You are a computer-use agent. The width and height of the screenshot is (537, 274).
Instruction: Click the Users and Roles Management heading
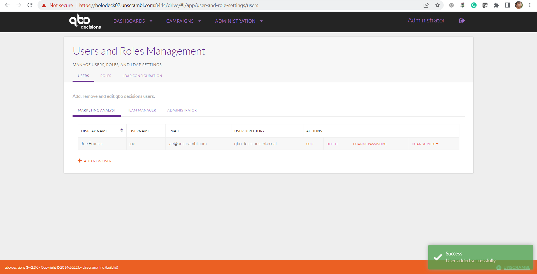pyautogui.click(x=139, y=51)
